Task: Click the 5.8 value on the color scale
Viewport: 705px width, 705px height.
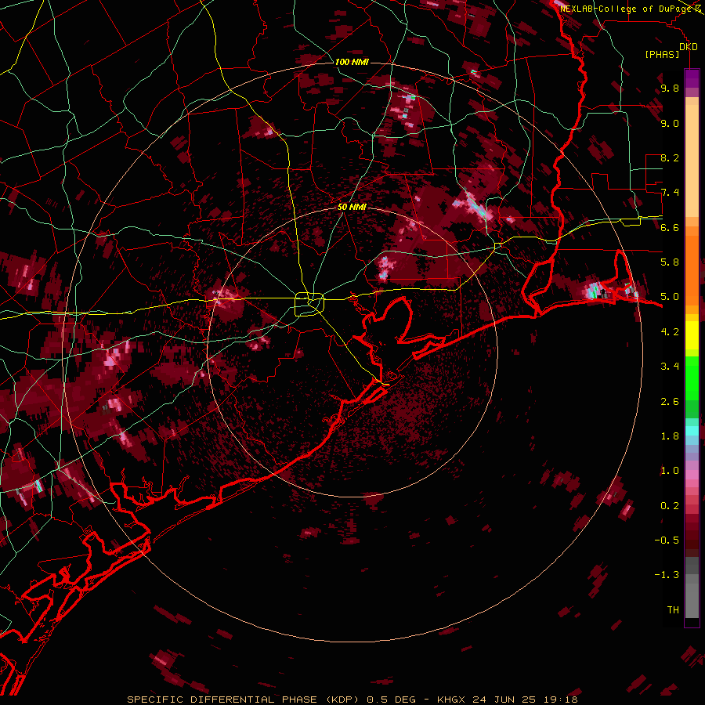Action: [x=670, y=262]
